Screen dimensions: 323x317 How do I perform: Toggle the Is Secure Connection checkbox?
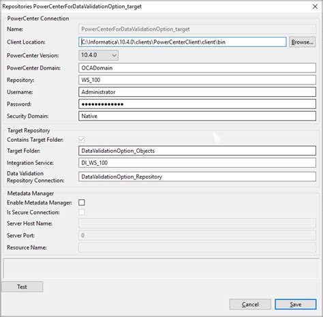82,212
